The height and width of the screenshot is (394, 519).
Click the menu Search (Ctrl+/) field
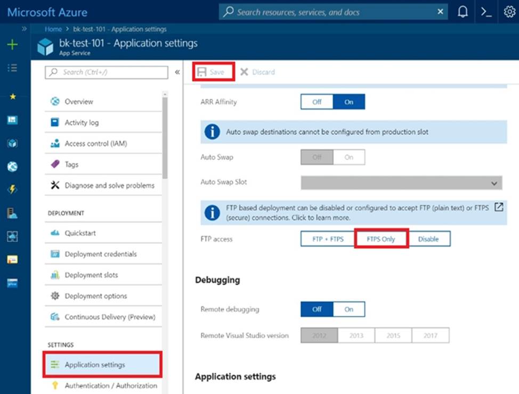click(107, 72)
